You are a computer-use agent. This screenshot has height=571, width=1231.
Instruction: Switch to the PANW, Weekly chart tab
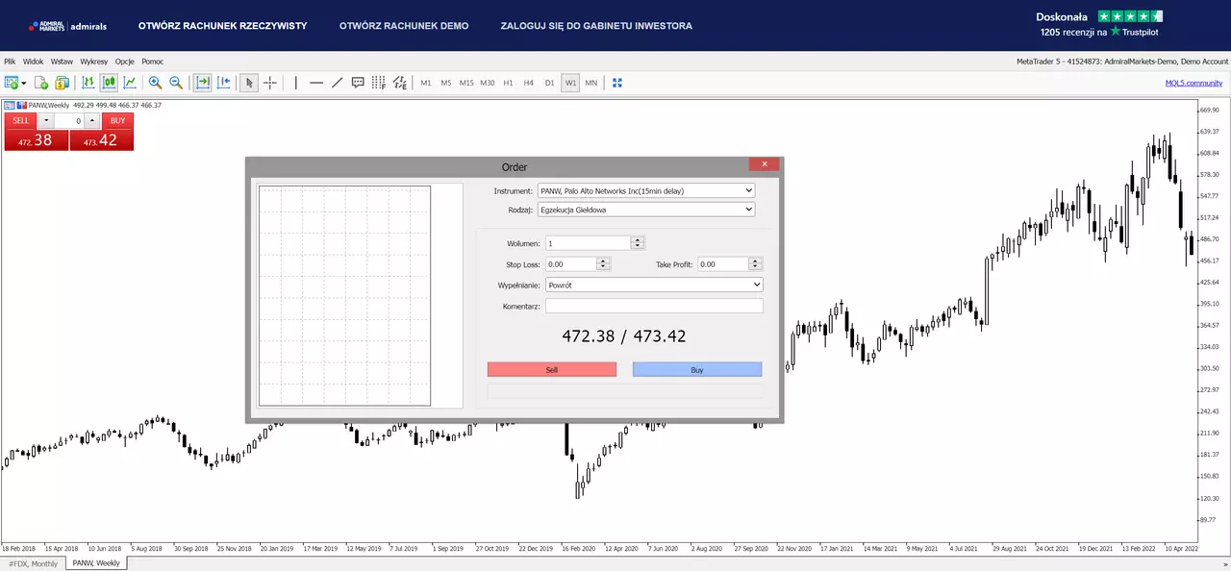[x=96, y=563]
